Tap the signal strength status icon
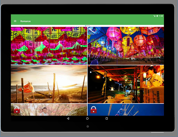178x137 pixels. [155, 16]
